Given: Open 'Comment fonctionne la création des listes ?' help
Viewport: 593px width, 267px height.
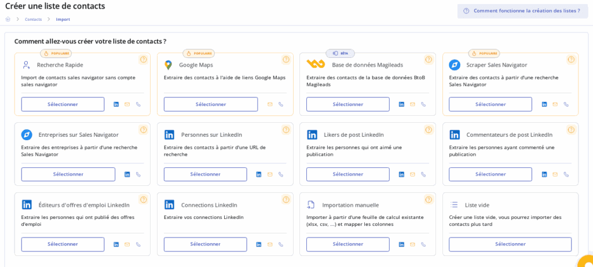Looking at the screenshot, I should tap(522, 11).
